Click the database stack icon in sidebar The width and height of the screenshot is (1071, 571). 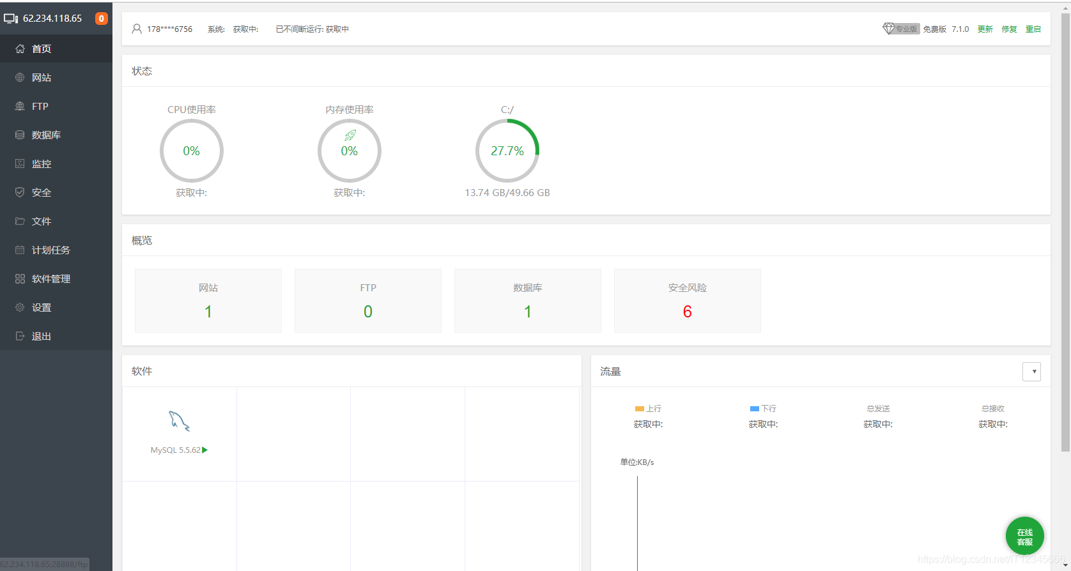point(20,135)
